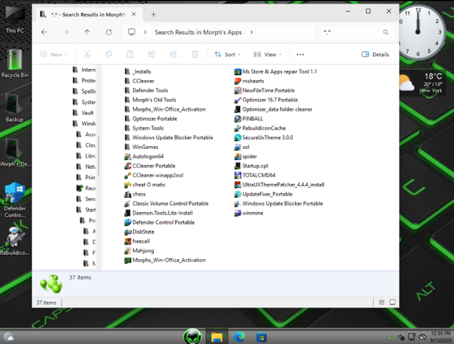Open the CCleaner Portable file
454x344 pixels.
(x=153, y=166)
